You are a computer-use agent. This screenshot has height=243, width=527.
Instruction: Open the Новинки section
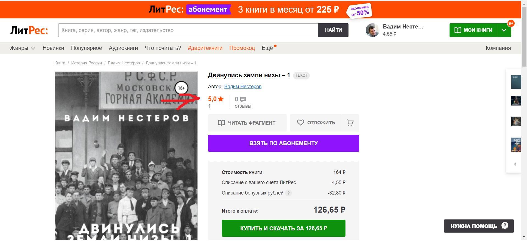(x=53, y=48)
